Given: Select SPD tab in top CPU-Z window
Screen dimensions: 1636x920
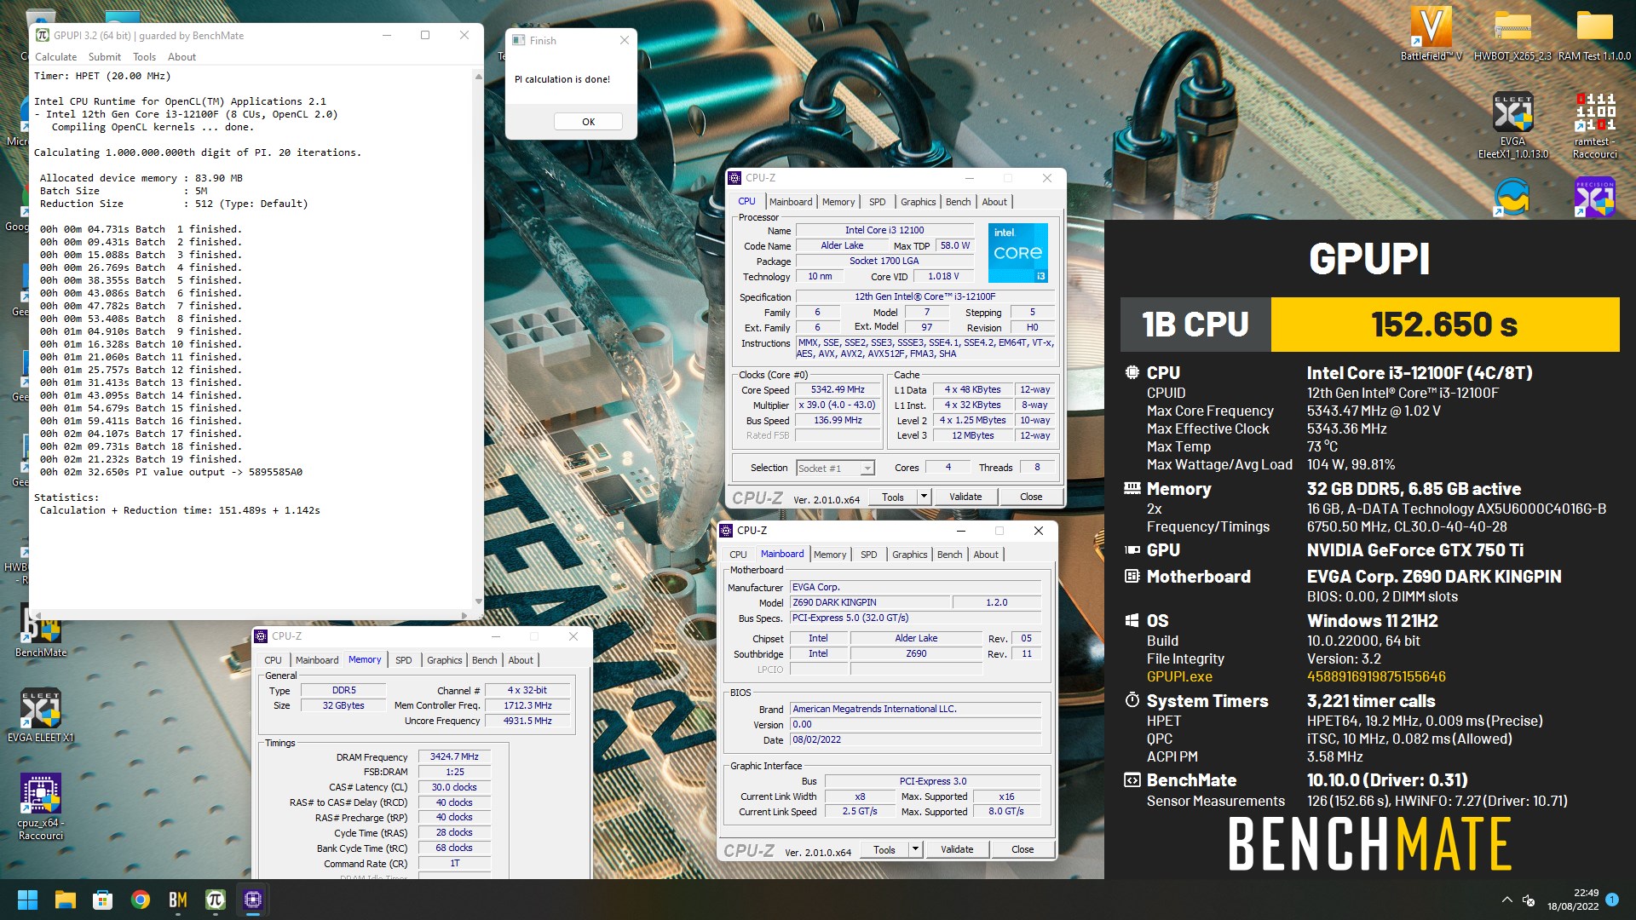Looking at the screenshot, I should tap(877, 202).
